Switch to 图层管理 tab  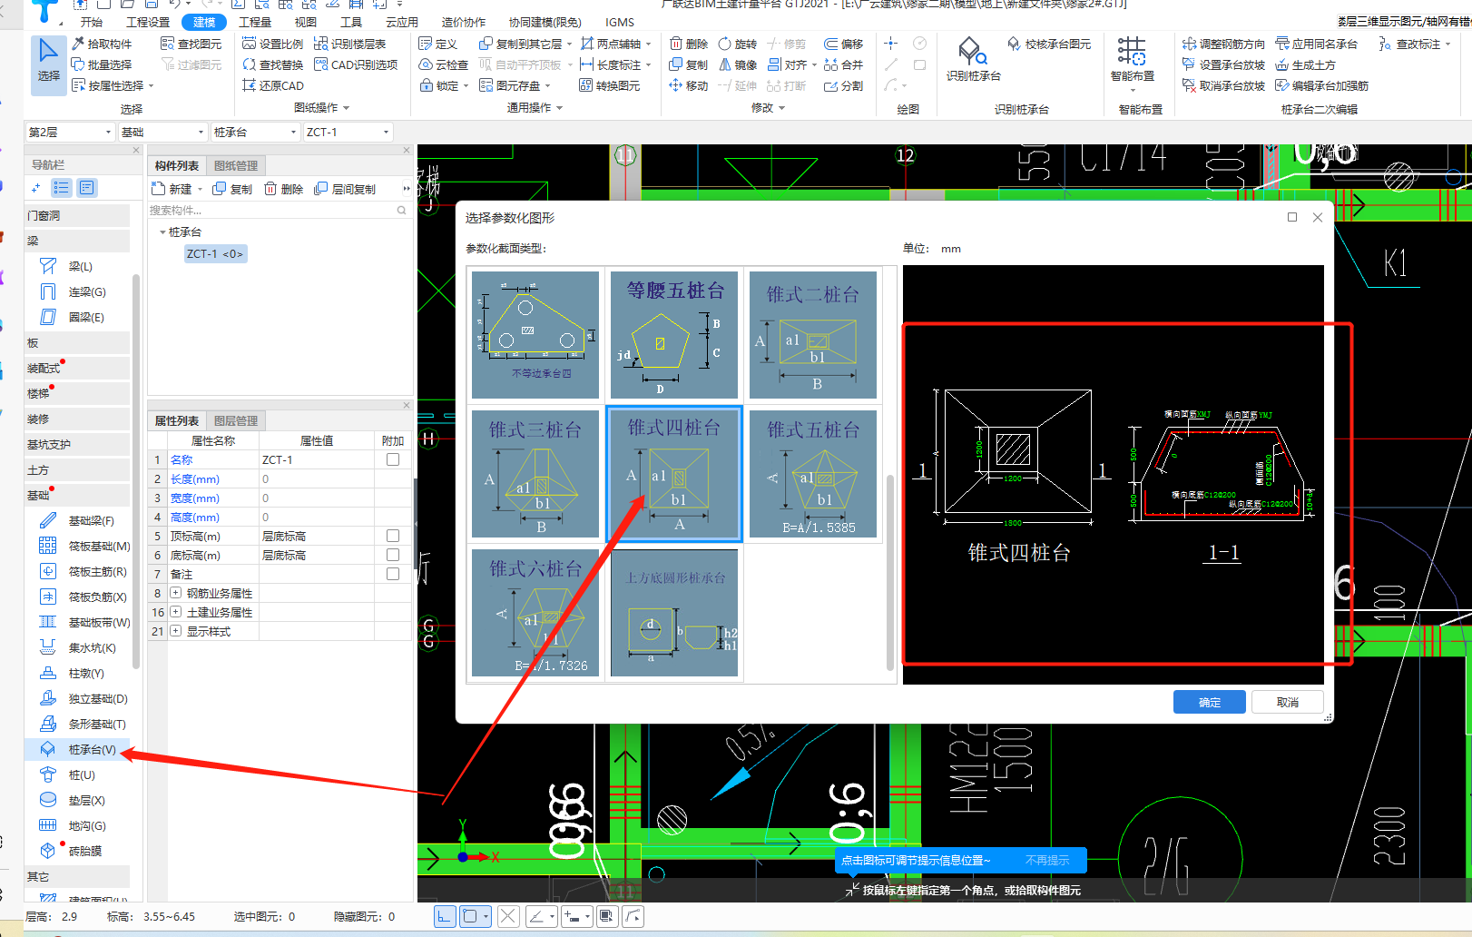236,420
